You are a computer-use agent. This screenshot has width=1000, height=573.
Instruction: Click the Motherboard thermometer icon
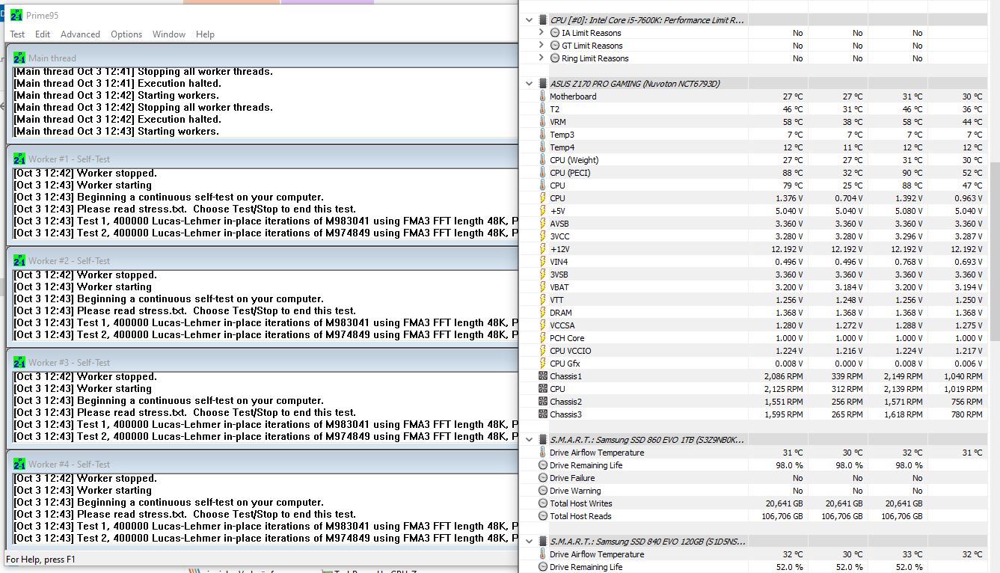click(x=543, y=96)
